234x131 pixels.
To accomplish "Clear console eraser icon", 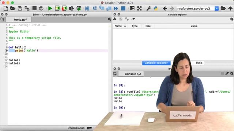I will (227, 74).
